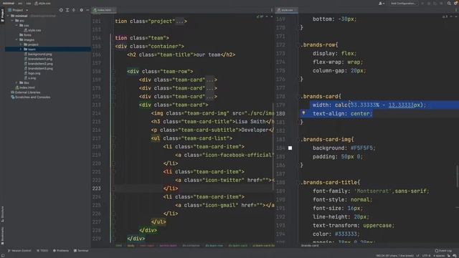The height and width of the screenshot is (258, 459).
Task: Click the team-row breadcrumb under HTML editor
Action: 214,245
